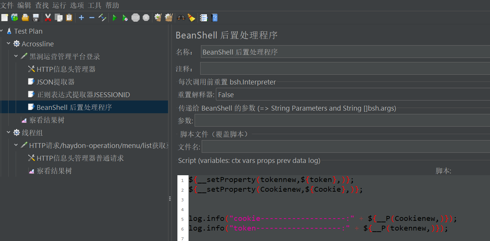Stop the test with STOP icon
The height and width of the screenshot is (241, 490).
[x=136, y=18]
